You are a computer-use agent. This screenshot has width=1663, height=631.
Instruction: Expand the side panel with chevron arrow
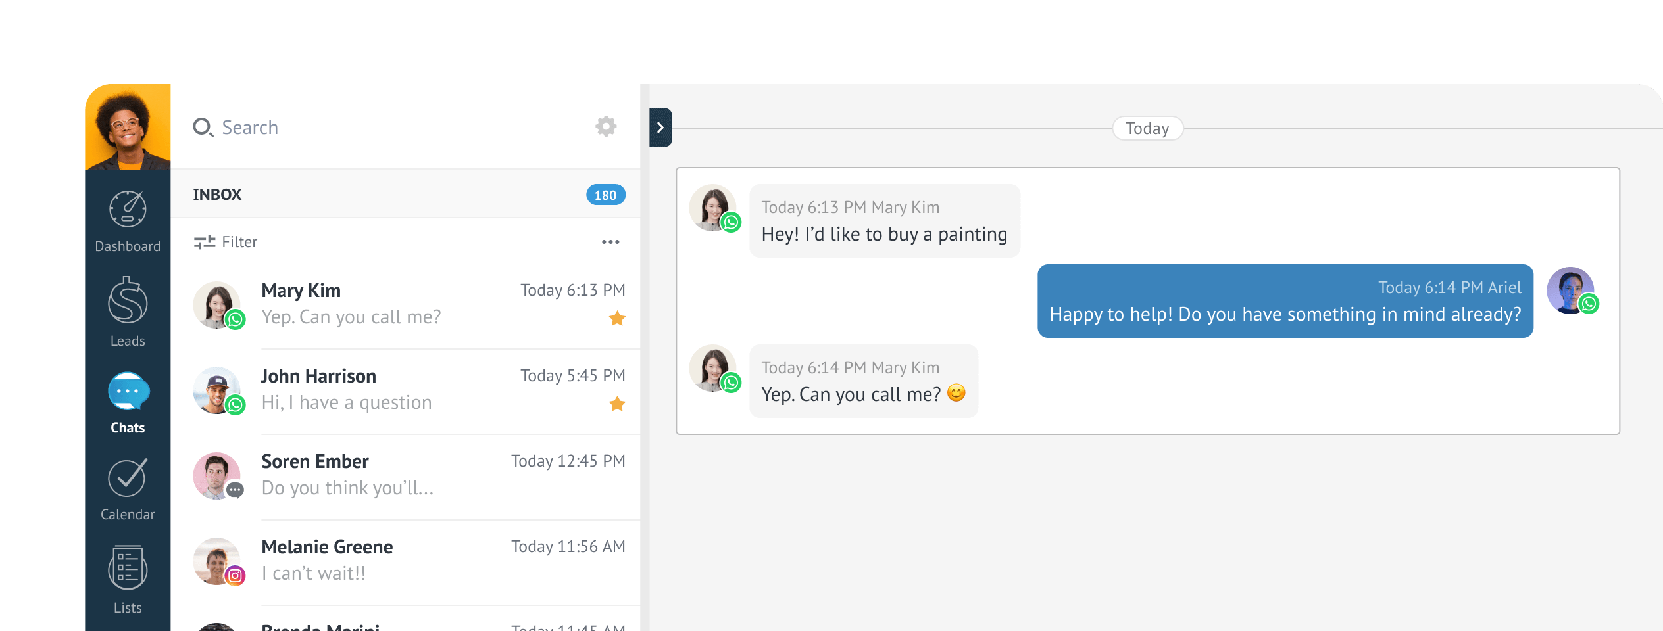660,128
